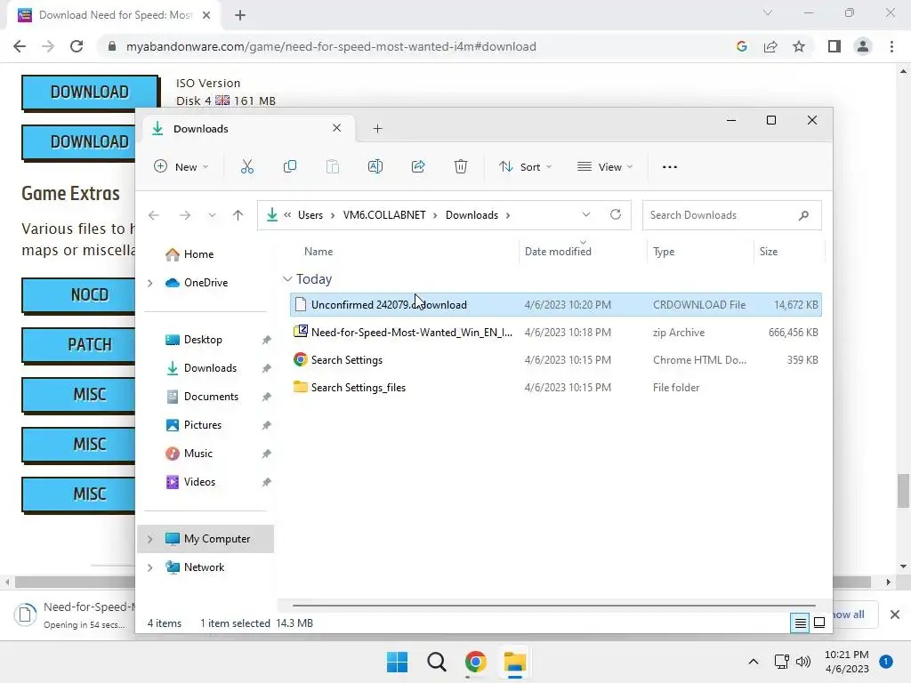Open a new Chrome tab
This screenshot has height=683, width=911.
(x=240, y=15)
